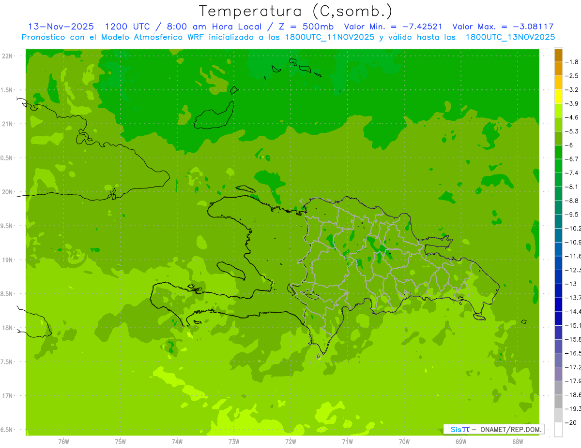581x448 pixels.
Task: Click the "-8.1" legend label
Action: [572, 187]
